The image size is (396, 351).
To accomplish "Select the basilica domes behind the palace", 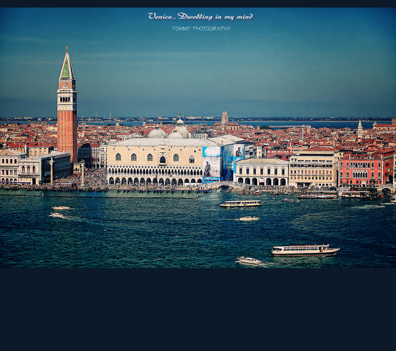I will [x=169, y=131].
